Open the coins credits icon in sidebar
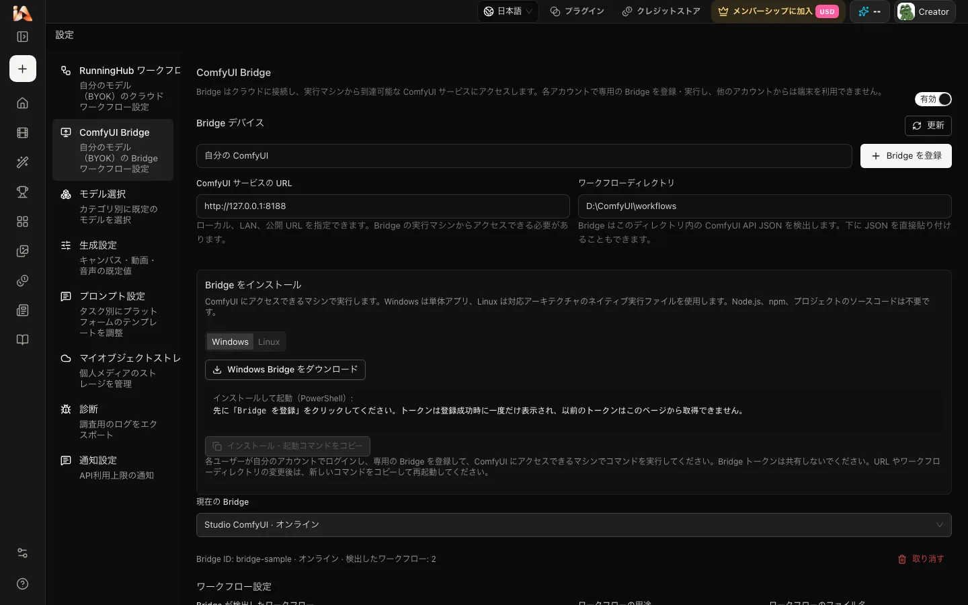 click(22, 281)
